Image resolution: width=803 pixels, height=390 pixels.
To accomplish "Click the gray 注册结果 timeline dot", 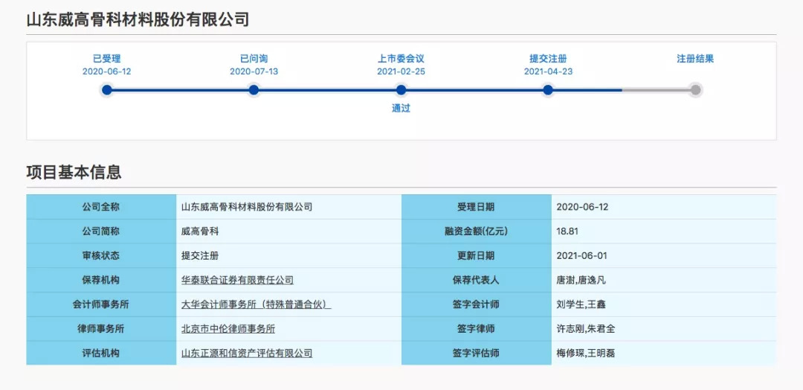I will point(695,90).
